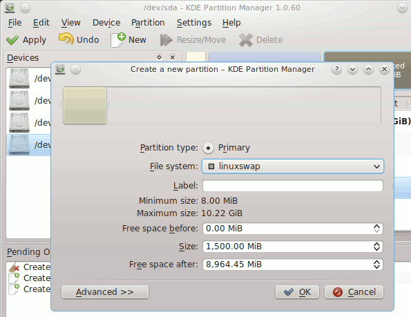Adjust the Free space after spinner arrows
This screenshot has height=317, width=411.
[376, 265]
